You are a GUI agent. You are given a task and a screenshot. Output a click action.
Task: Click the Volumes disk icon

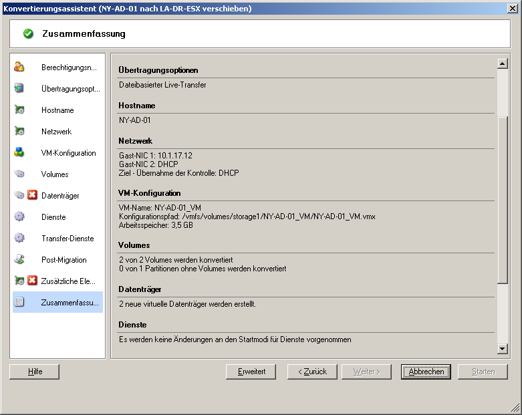click(x=19, y=174)
